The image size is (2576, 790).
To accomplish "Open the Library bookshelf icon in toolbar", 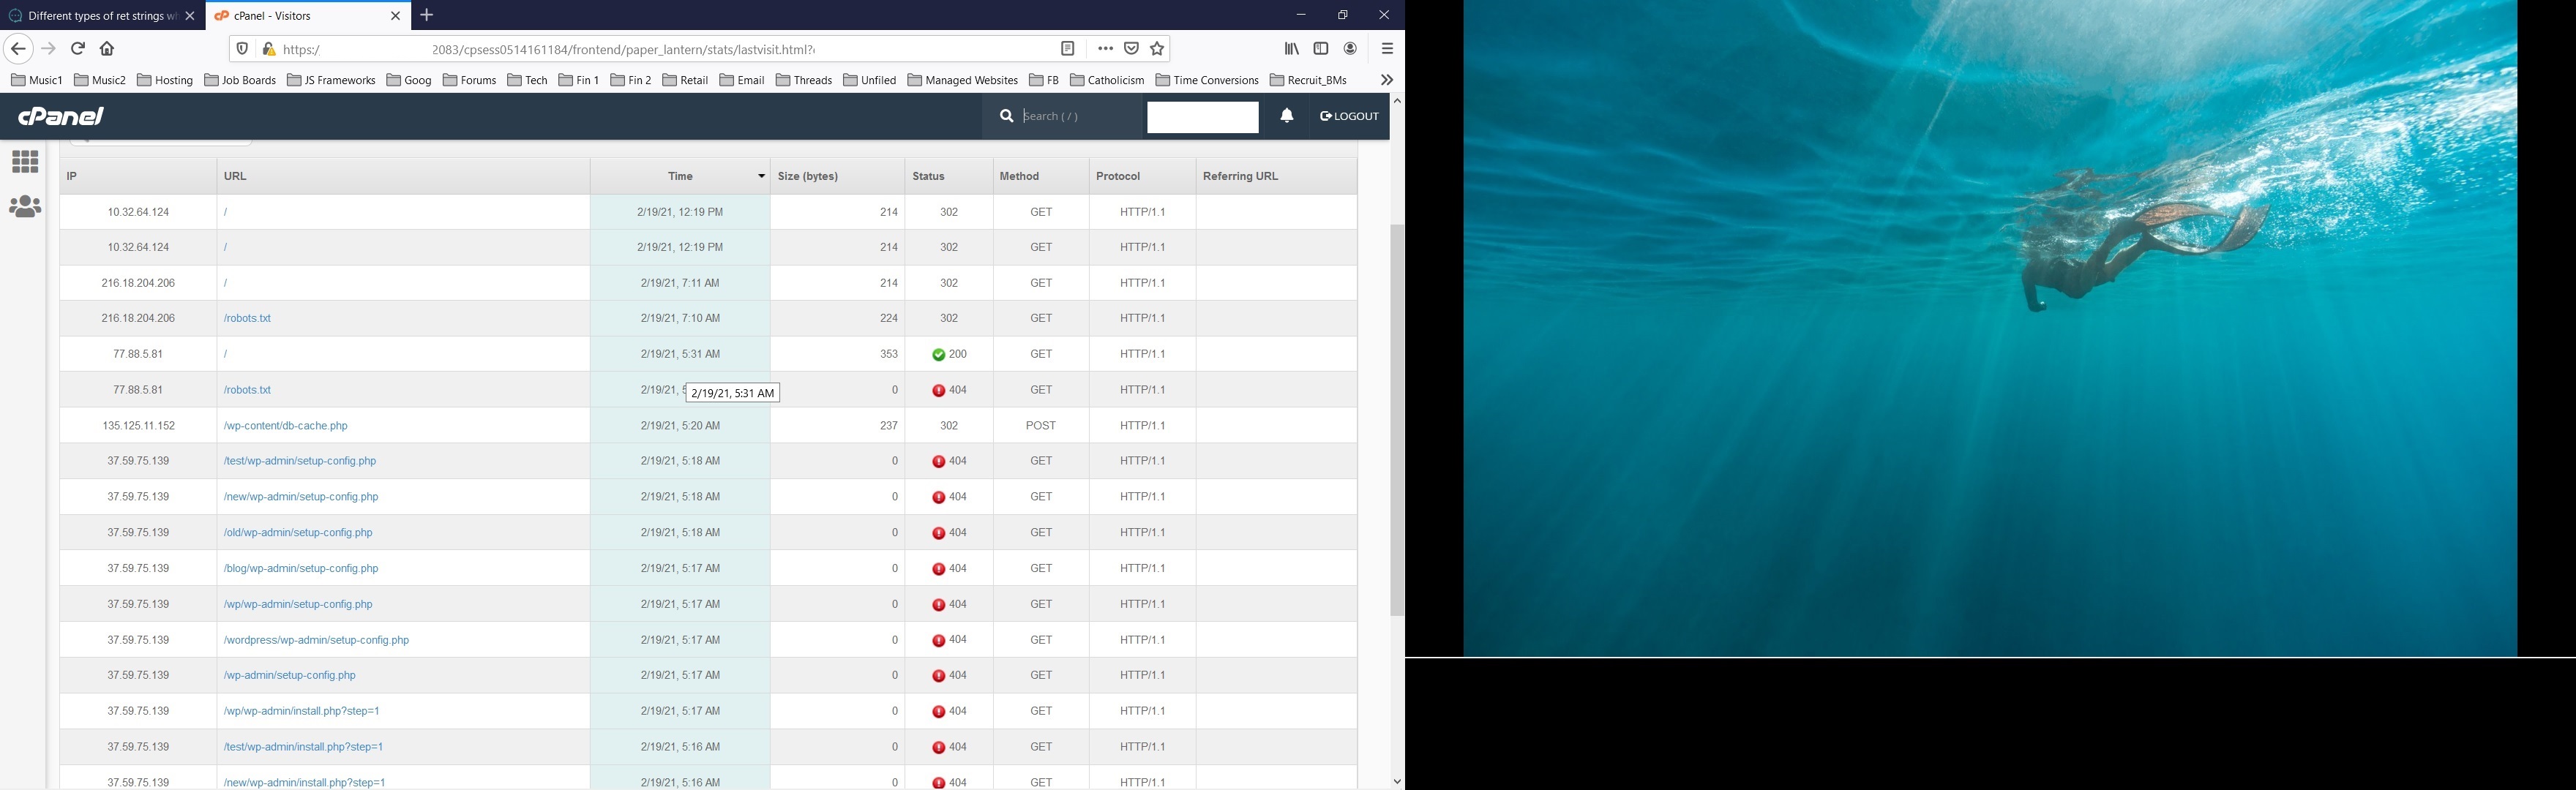I will pos(1292,49).
